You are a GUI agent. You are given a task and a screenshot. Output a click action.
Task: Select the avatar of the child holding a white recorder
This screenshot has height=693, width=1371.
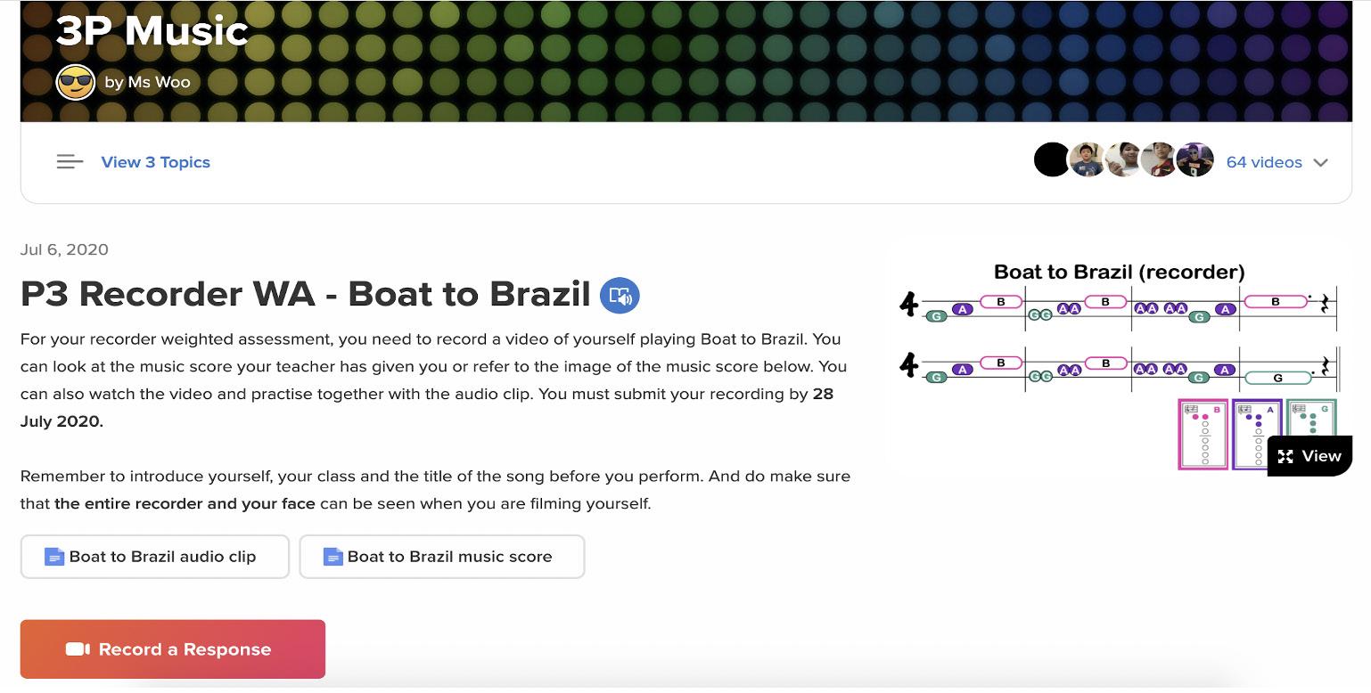(x=1123, y=160)
